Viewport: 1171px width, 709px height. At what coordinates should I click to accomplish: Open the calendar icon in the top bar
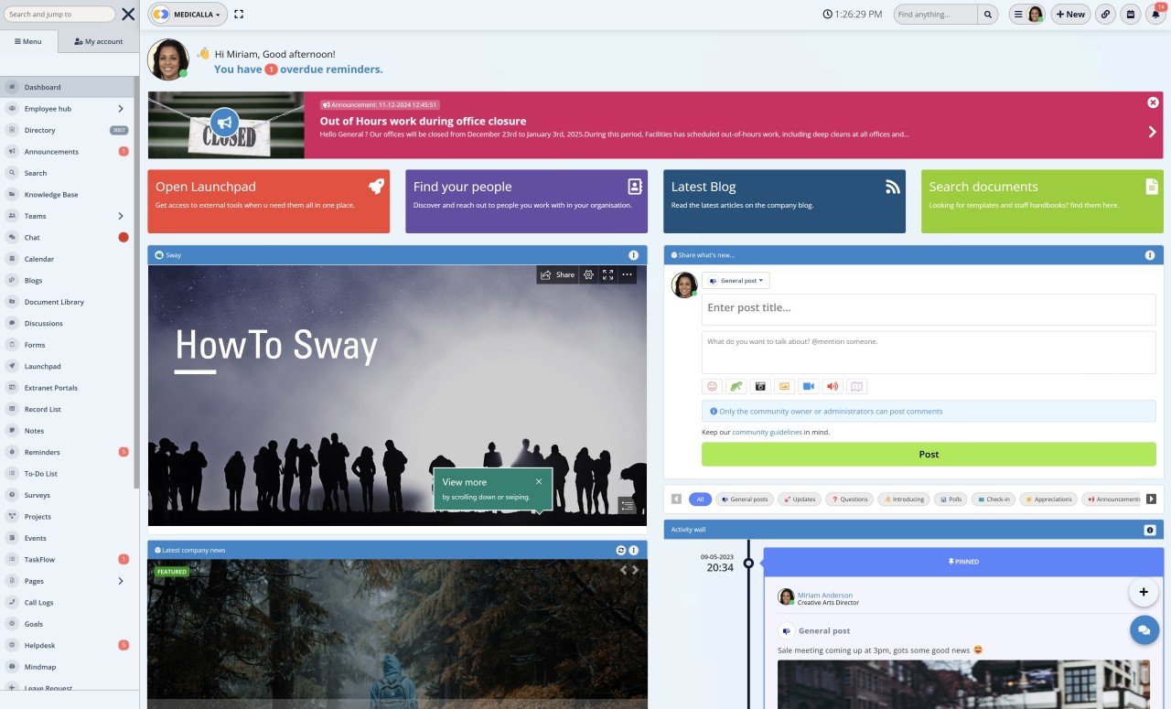[x=1129, y=14]
